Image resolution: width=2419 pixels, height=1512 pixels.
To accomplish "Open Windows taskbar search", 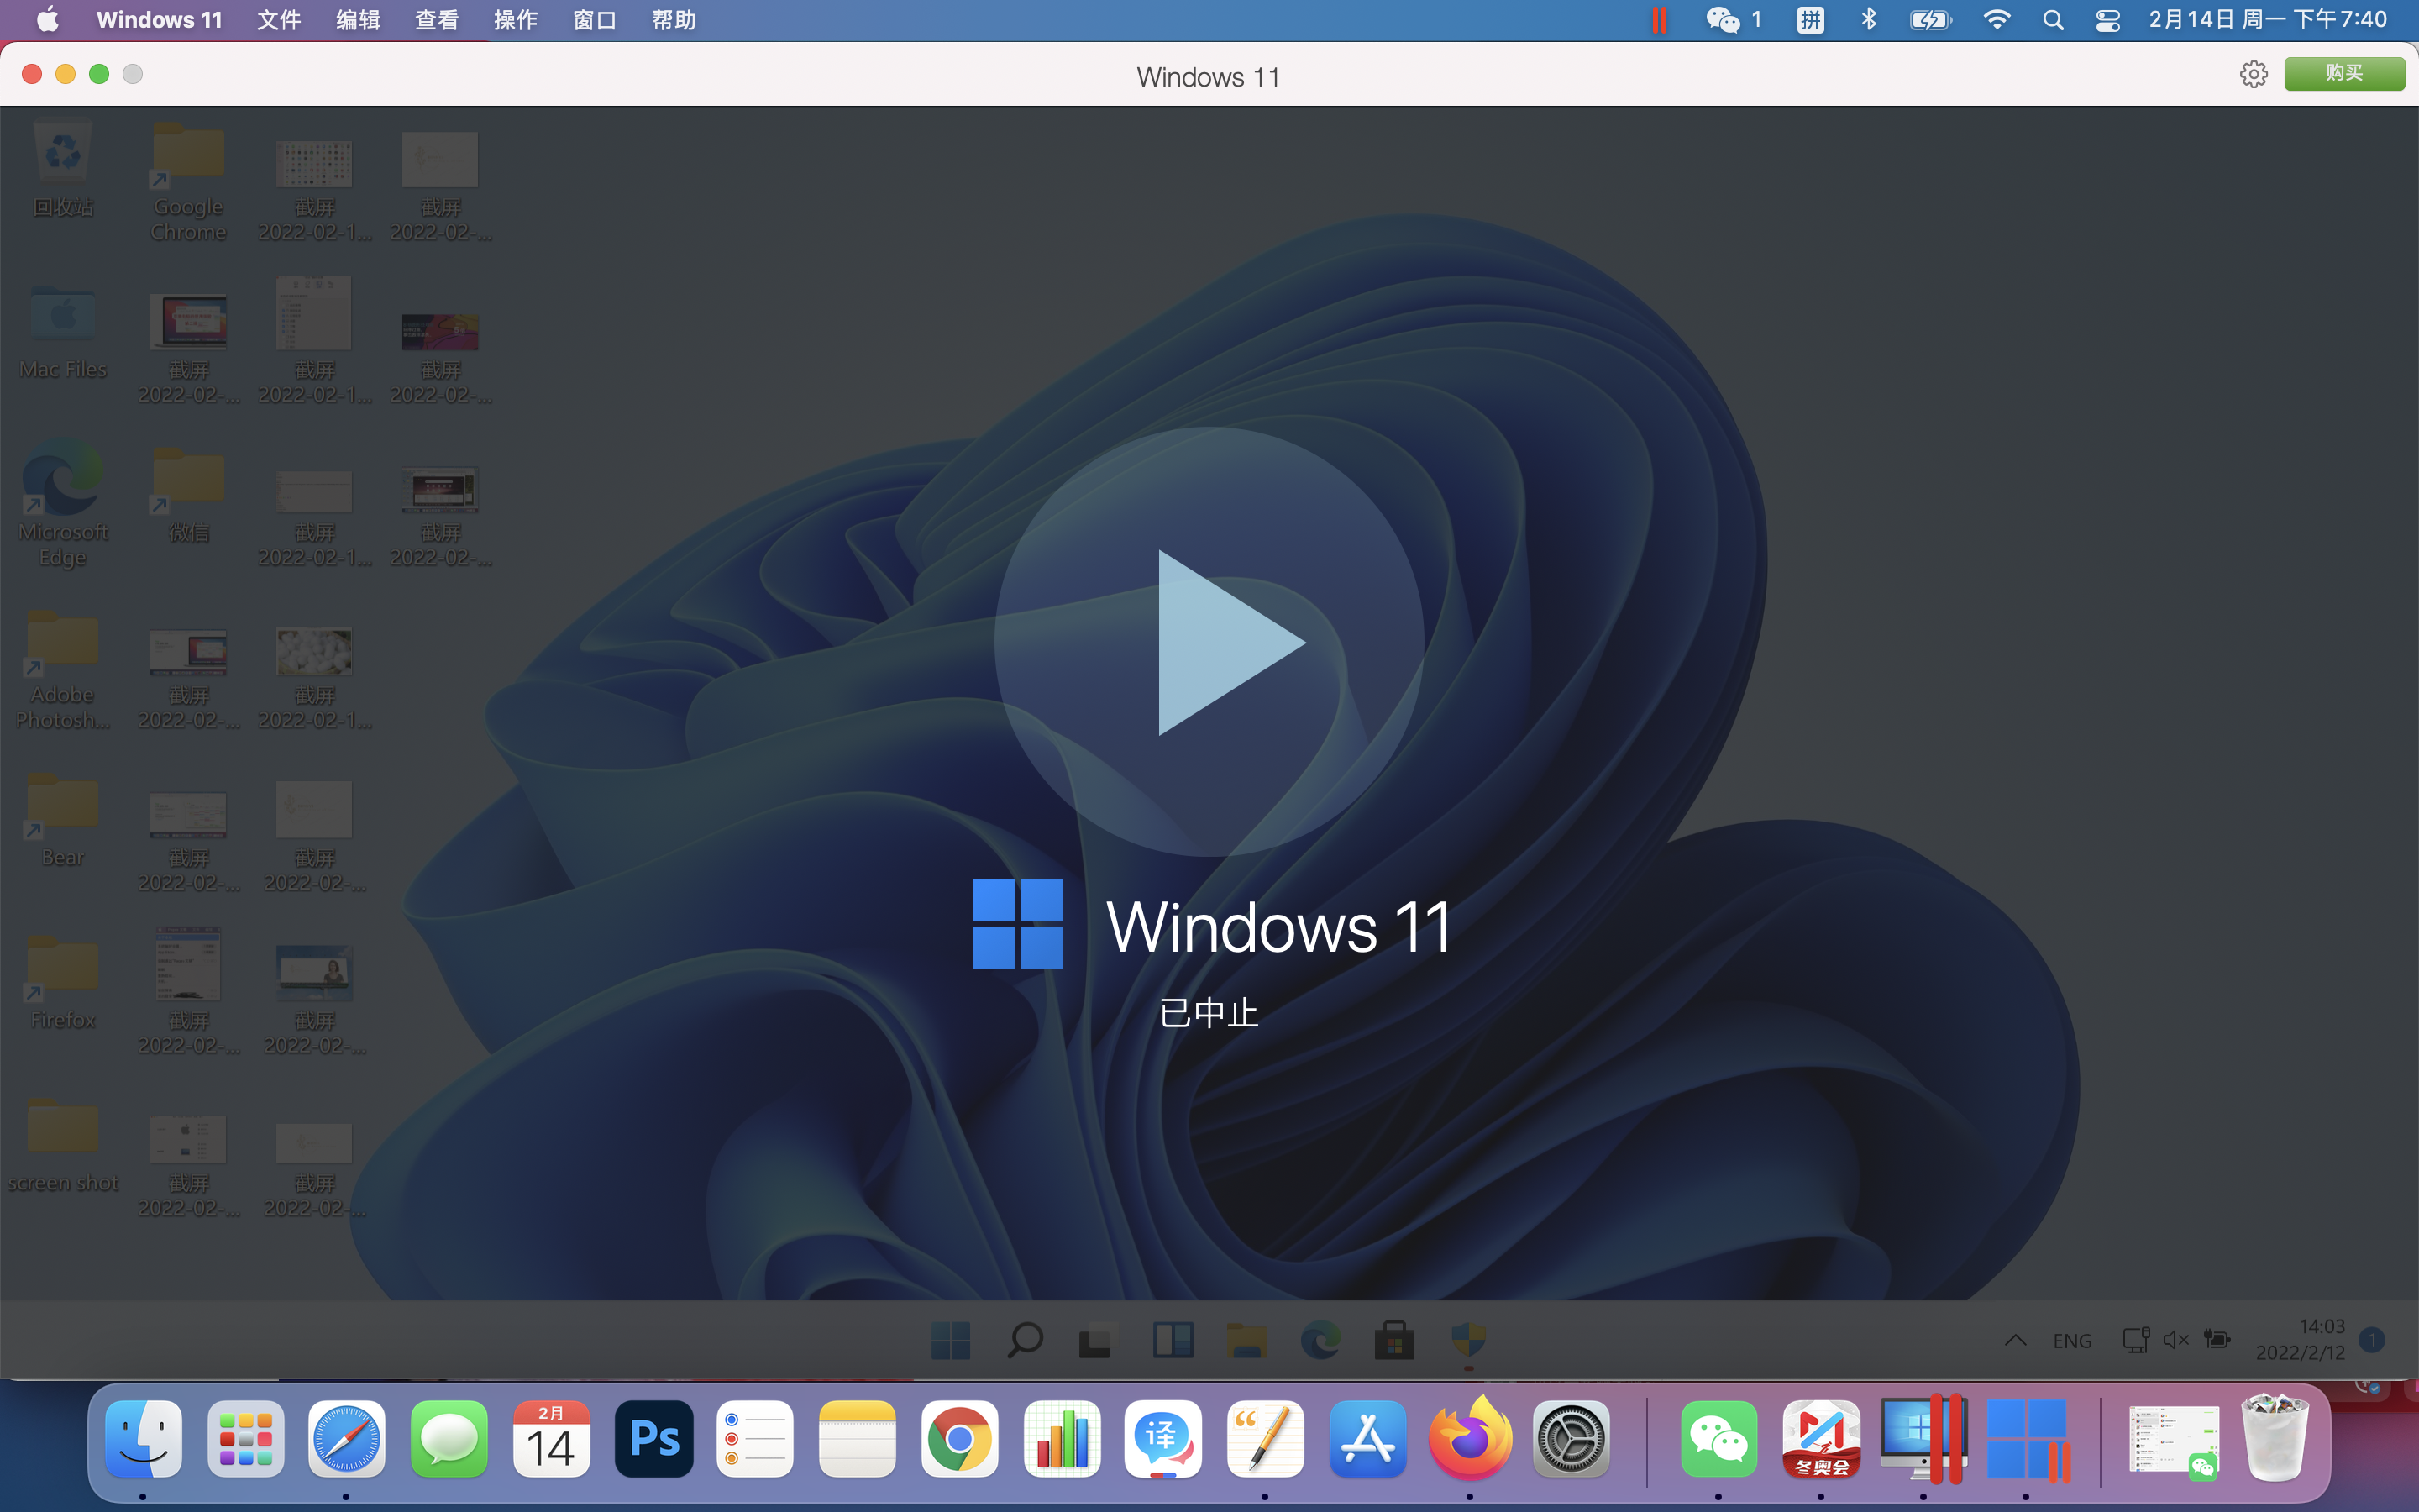I will pyautogui.click(x=1025, y=1340).
